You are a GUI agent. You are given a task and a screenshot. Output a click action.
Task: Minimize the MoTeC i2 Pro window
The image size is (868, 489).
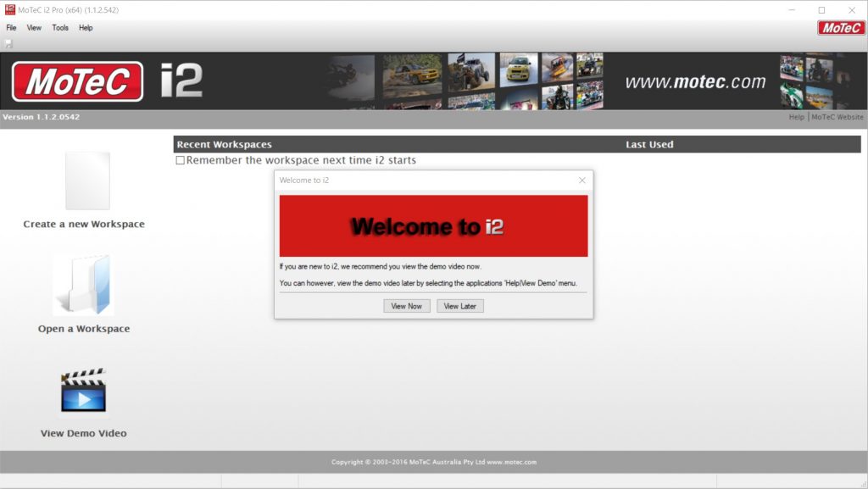(793, 10)
